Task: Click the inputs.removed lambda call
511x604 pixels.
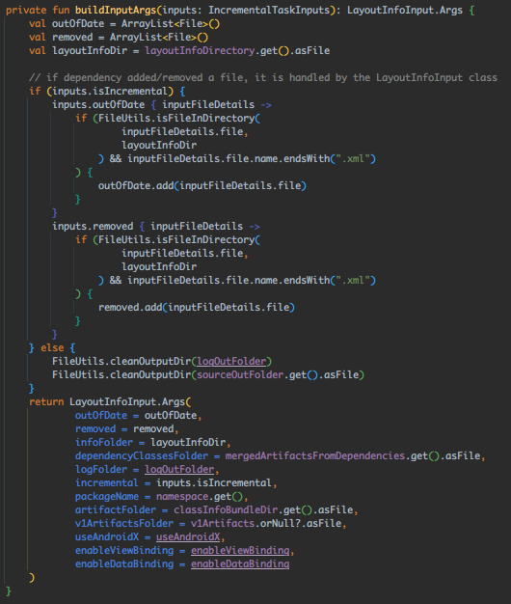Action: 93,226
